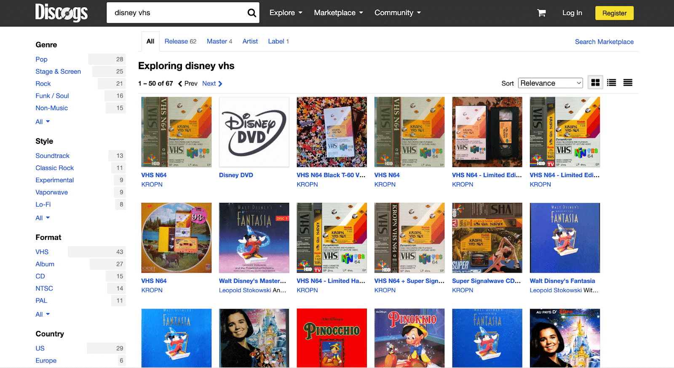Open the Community menu
The width and height of the screenshot is (674, 368).
point(398,13)
